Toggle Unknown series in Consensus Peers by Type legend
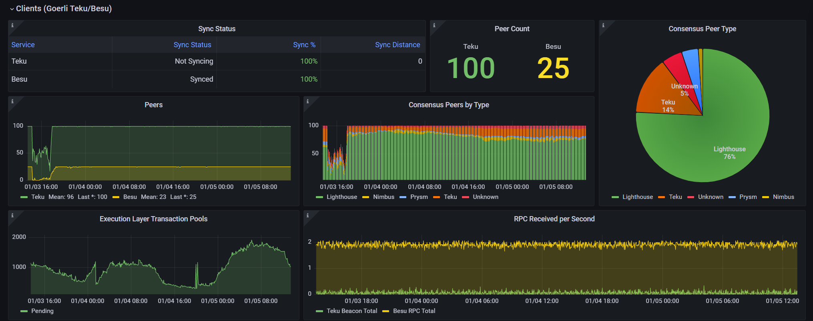The width and height of the screenshot is (813, 321). point(485,197)
